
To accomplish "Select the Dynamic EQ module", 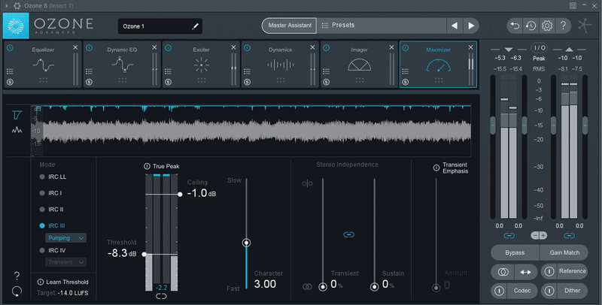I will 122,65.
